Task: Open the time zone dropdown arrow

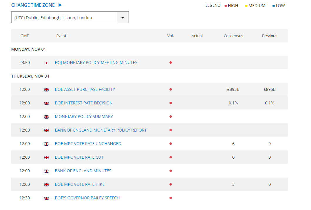Action: [123, 18]
